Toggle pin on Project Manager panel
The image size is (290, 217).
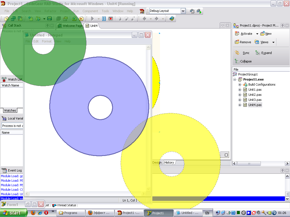coord(282,25)
